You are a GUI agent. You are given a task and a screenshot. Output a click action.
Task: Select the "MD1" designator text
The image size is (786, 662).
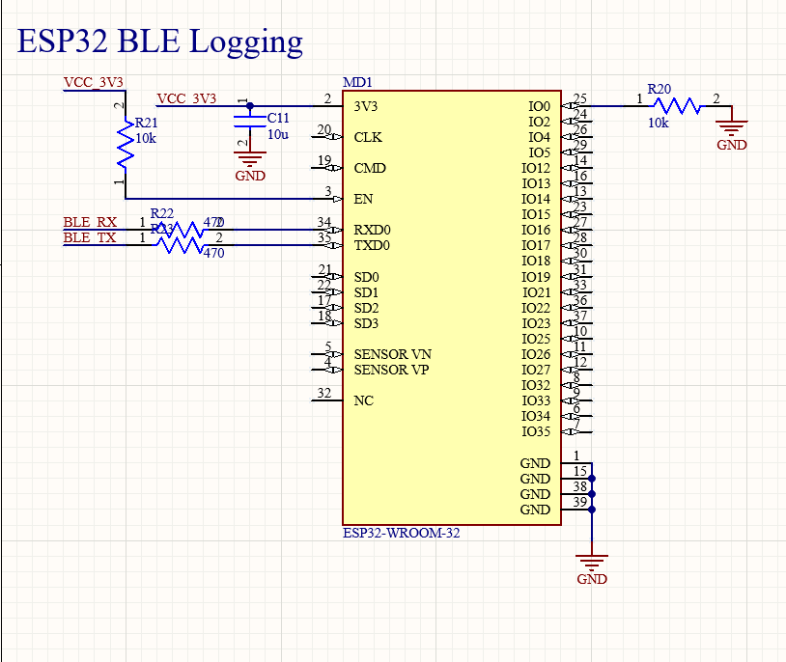click(x=357, y=82)
